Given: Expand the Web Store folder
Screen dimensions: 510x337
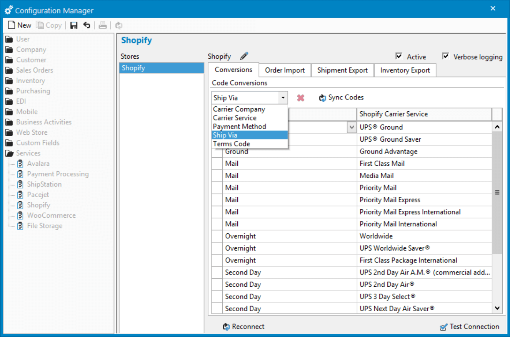Looking at the screenshot, I should click(x=9, y=132).
